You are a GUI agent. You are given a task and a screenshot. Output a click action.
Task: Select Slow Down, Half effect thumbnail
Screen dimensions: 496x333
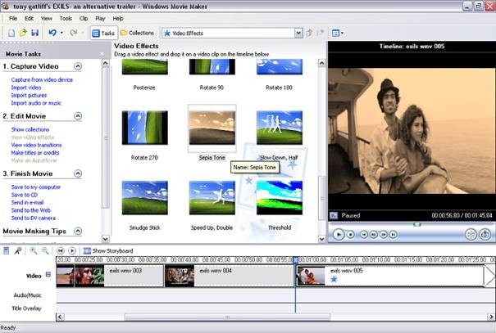(x=280, y=128)
